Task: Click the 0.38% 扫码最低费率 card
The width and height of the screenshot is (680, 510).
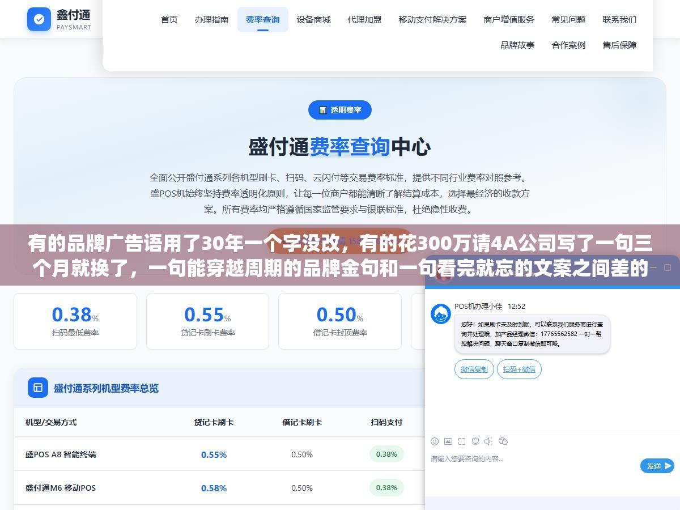Action: pyautogui.click(x=75, y=321)
